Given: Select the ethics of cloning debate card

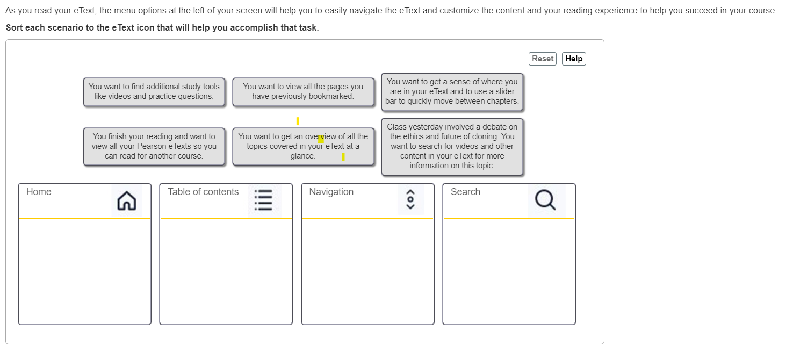Looking at the screenshot, I should (452, 146).
